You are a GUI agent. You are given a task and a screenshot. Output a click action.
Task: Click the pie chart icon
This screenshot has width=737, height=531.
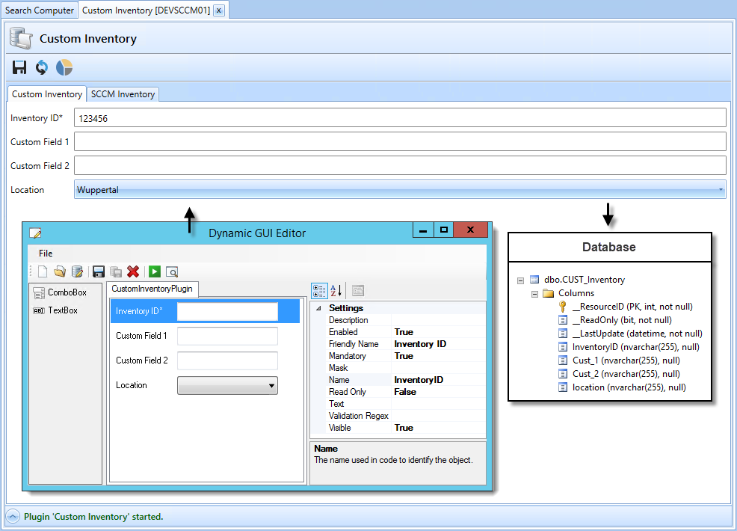tap(64, 68)
